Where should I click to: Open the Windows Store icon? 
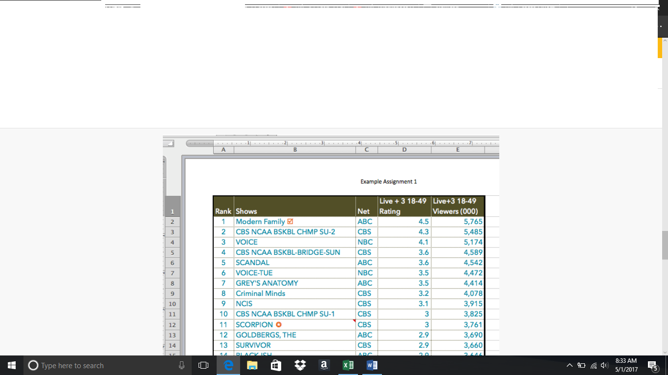pyautogui.click(x=276, y=365)
